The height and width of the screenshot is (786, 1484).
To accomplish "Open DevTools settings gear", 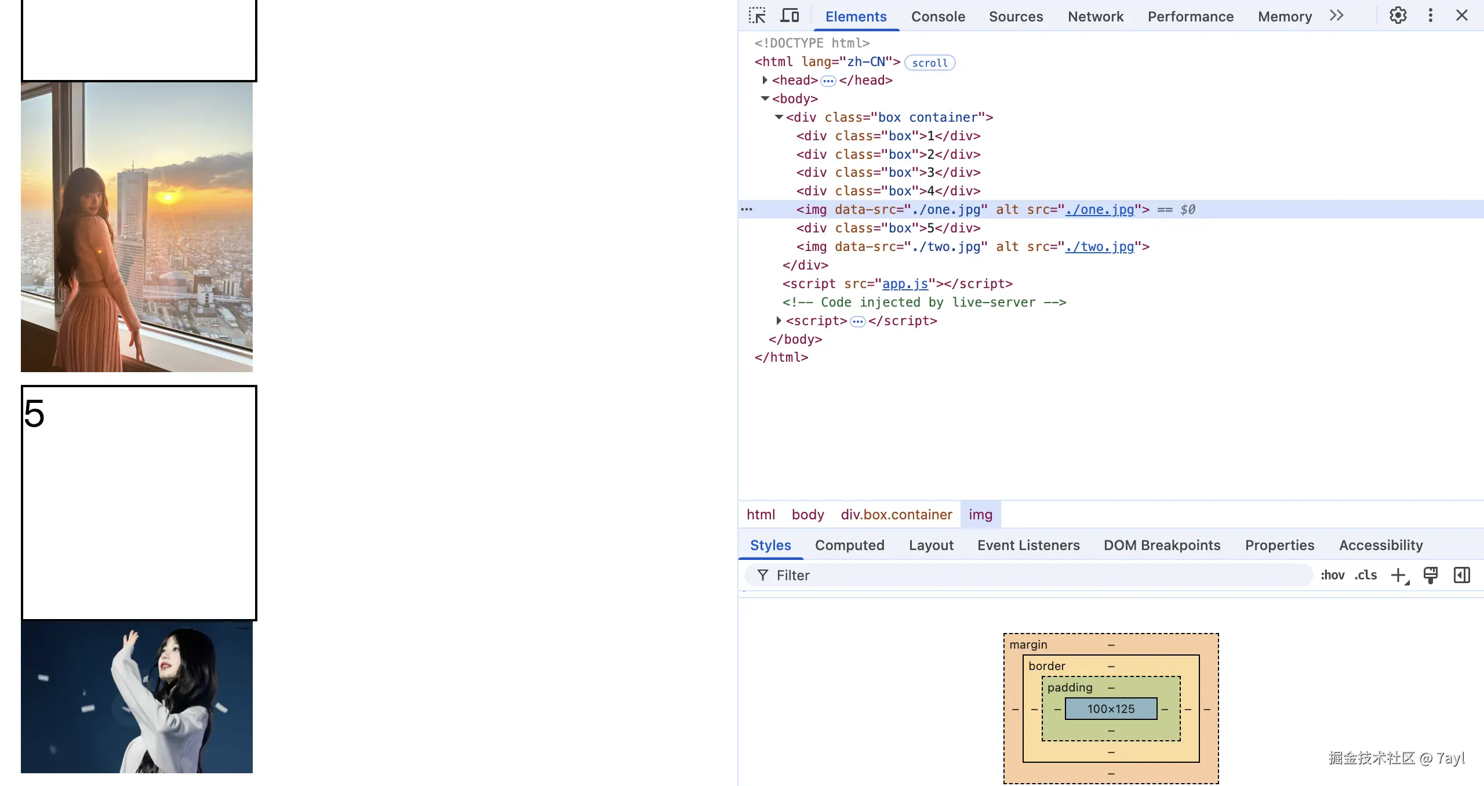I will click(1398, 16).
